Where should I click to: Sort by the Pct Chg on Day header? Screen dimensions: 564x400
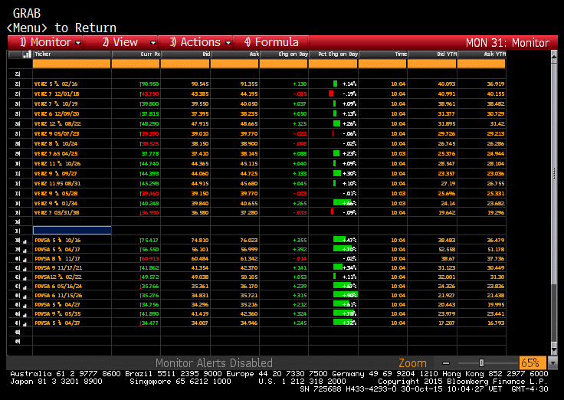click(333, 54)
